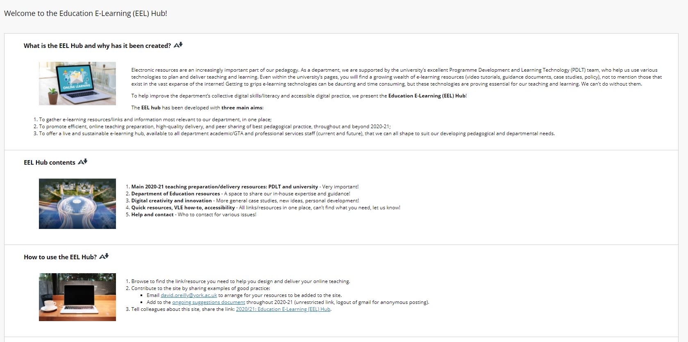Open alternative formats icon beside 'EEL Hub contents'
The height and width of the screenshot is (342, 688).
pos(83,162)
